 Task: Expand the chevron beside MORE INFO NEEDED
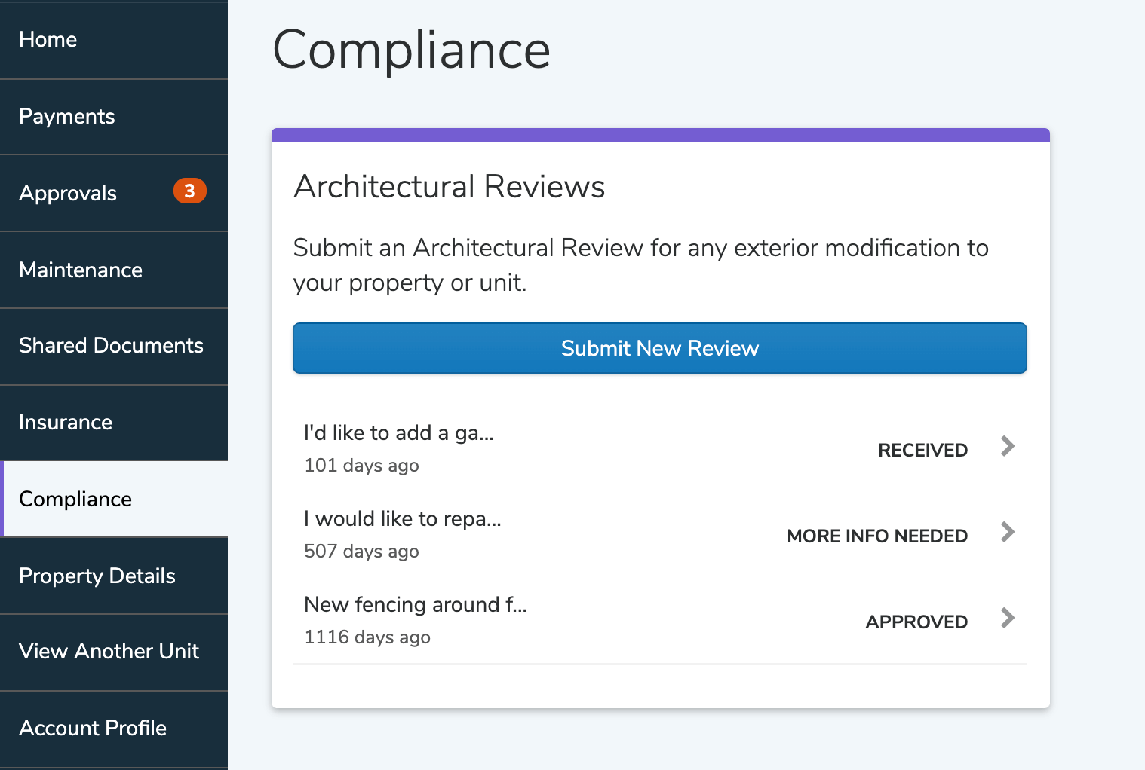pyautogui.click(x=1007, y=533)
